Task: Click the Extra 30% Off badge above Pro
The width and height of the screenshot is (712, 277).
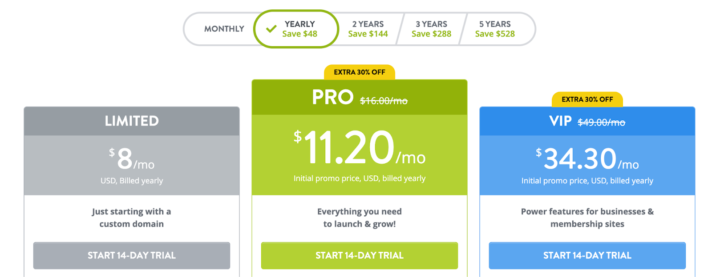Action: (x=360, y=72)
